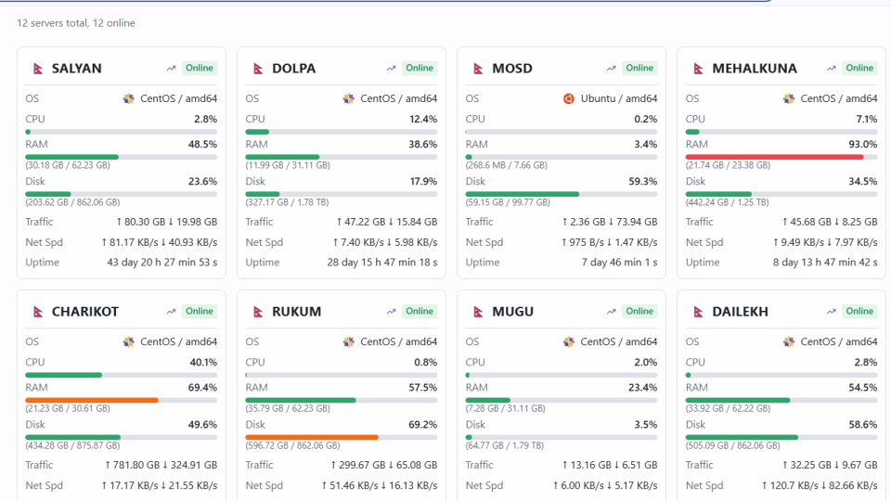Open the SALYAN server title

click(x=77, y=69)
